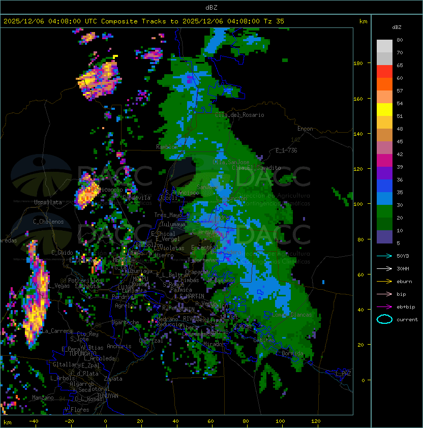
Task: Click the 'dBZ' title at the top center
Action: 211,7
